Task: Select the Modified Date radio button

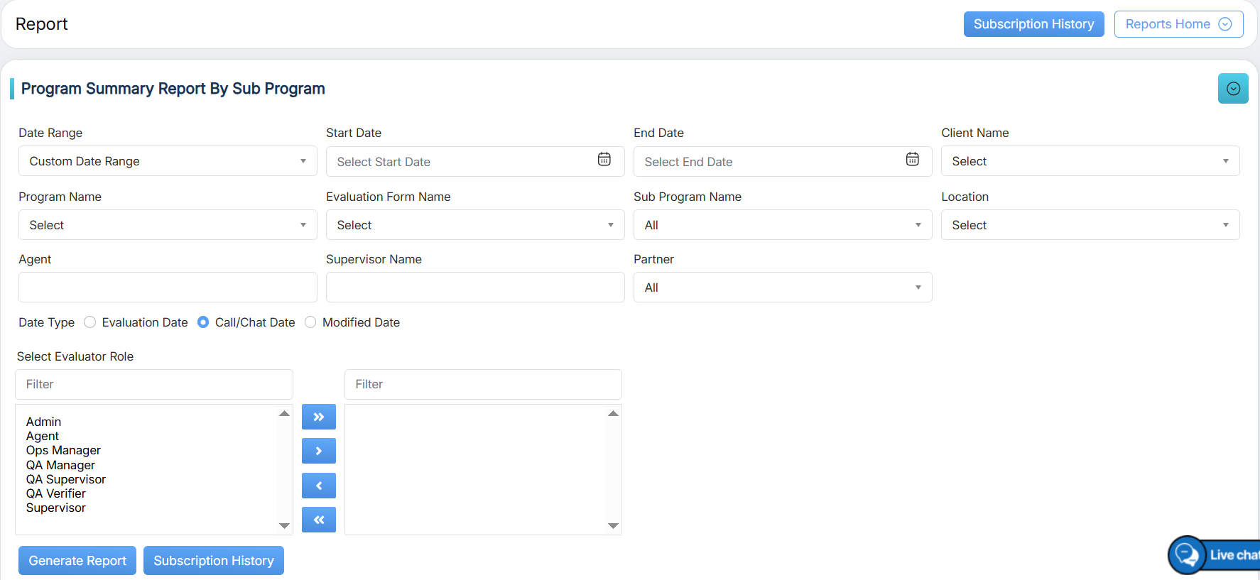Action: pyautogui.click(x=310, y=322)
